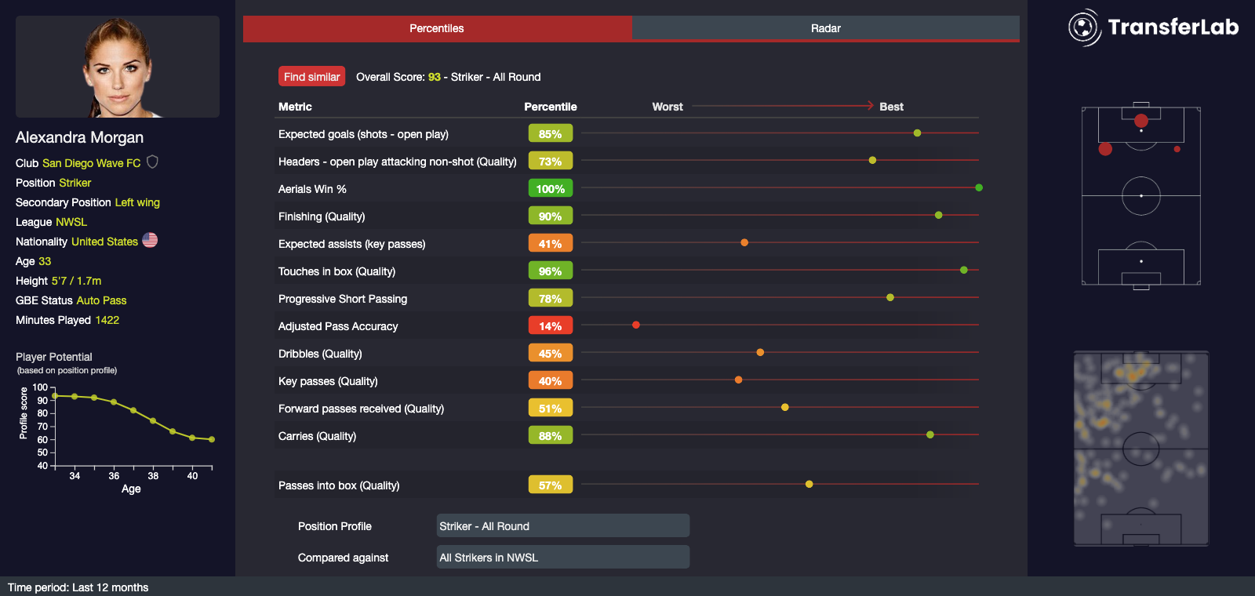Click the Expected assists percentile slider dot
This screenshot has height=596, width=1255.
coord(744,243)
